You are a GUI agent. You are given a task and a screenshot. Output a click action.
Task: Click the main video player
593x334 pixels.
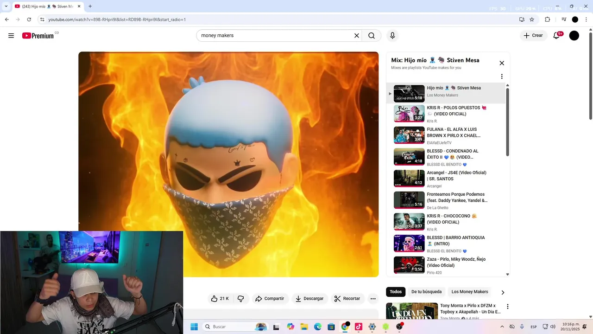228,164
